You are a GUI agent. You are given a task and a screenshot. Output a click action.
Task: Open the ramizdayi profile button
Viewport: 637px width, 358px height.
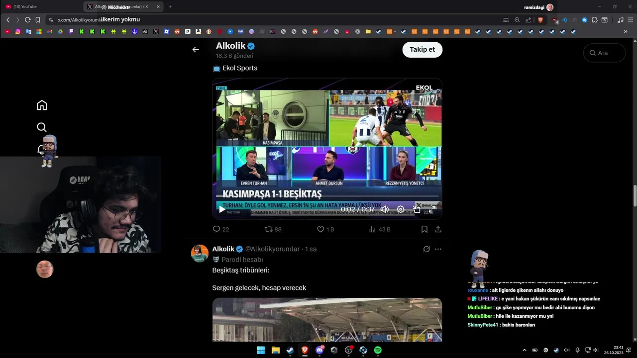[x=538, y=7]
